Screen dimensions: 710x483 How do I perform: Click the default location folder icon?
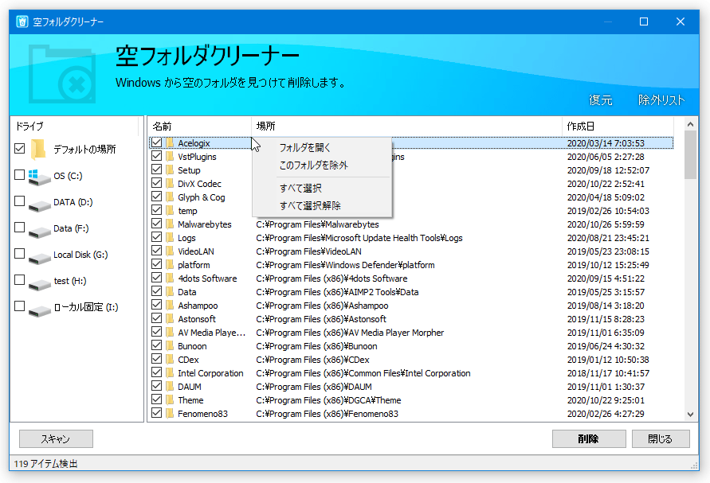[x=38, y=150]
